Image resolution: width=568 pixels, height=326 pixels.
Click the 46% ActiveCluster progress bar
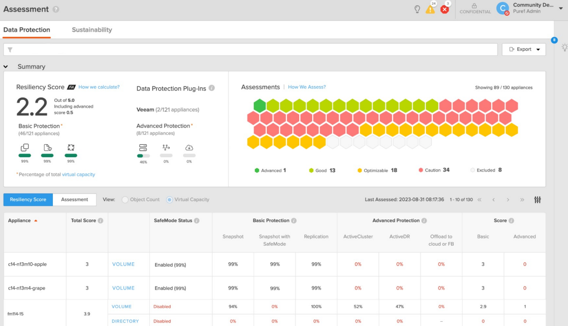[x=143, y=156]
